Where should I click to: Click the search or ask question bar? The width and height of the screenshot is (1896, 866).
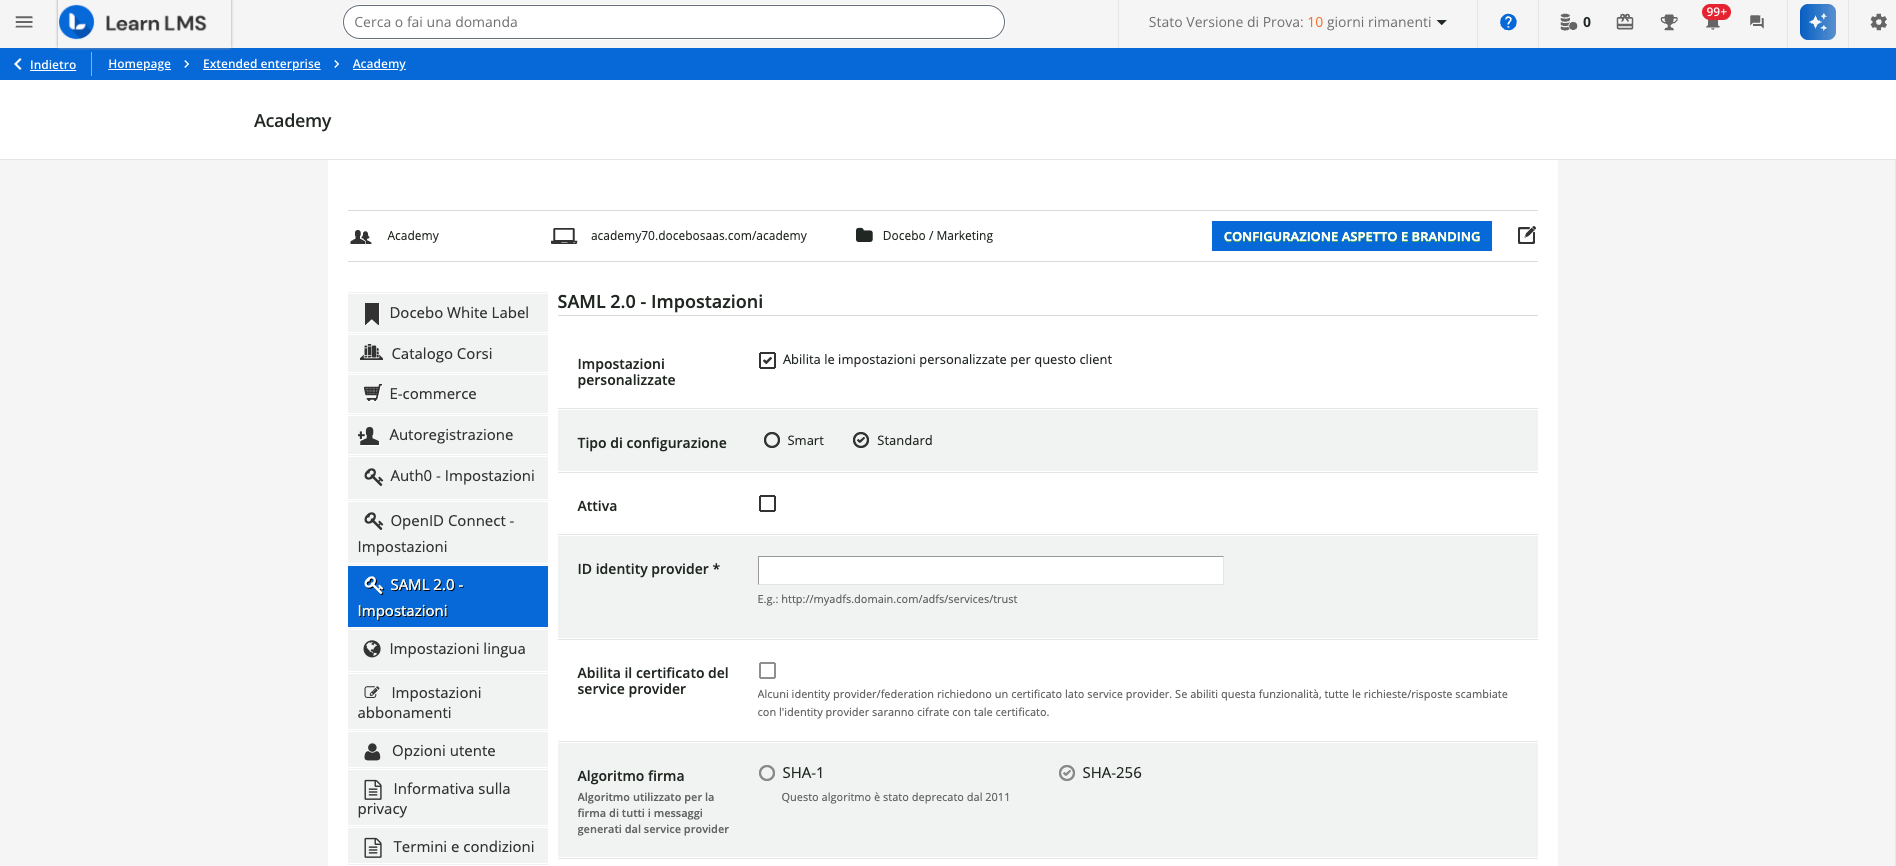(672, 22)
